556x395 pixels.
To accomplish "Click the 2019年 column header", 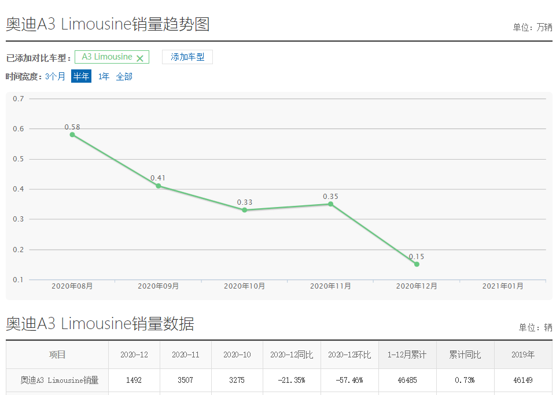I will pyautogui.click(x=523, y=355).
